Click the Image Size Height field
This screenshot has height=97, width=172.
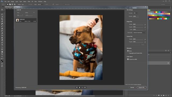pyautogui.click(x=138, y=27)
